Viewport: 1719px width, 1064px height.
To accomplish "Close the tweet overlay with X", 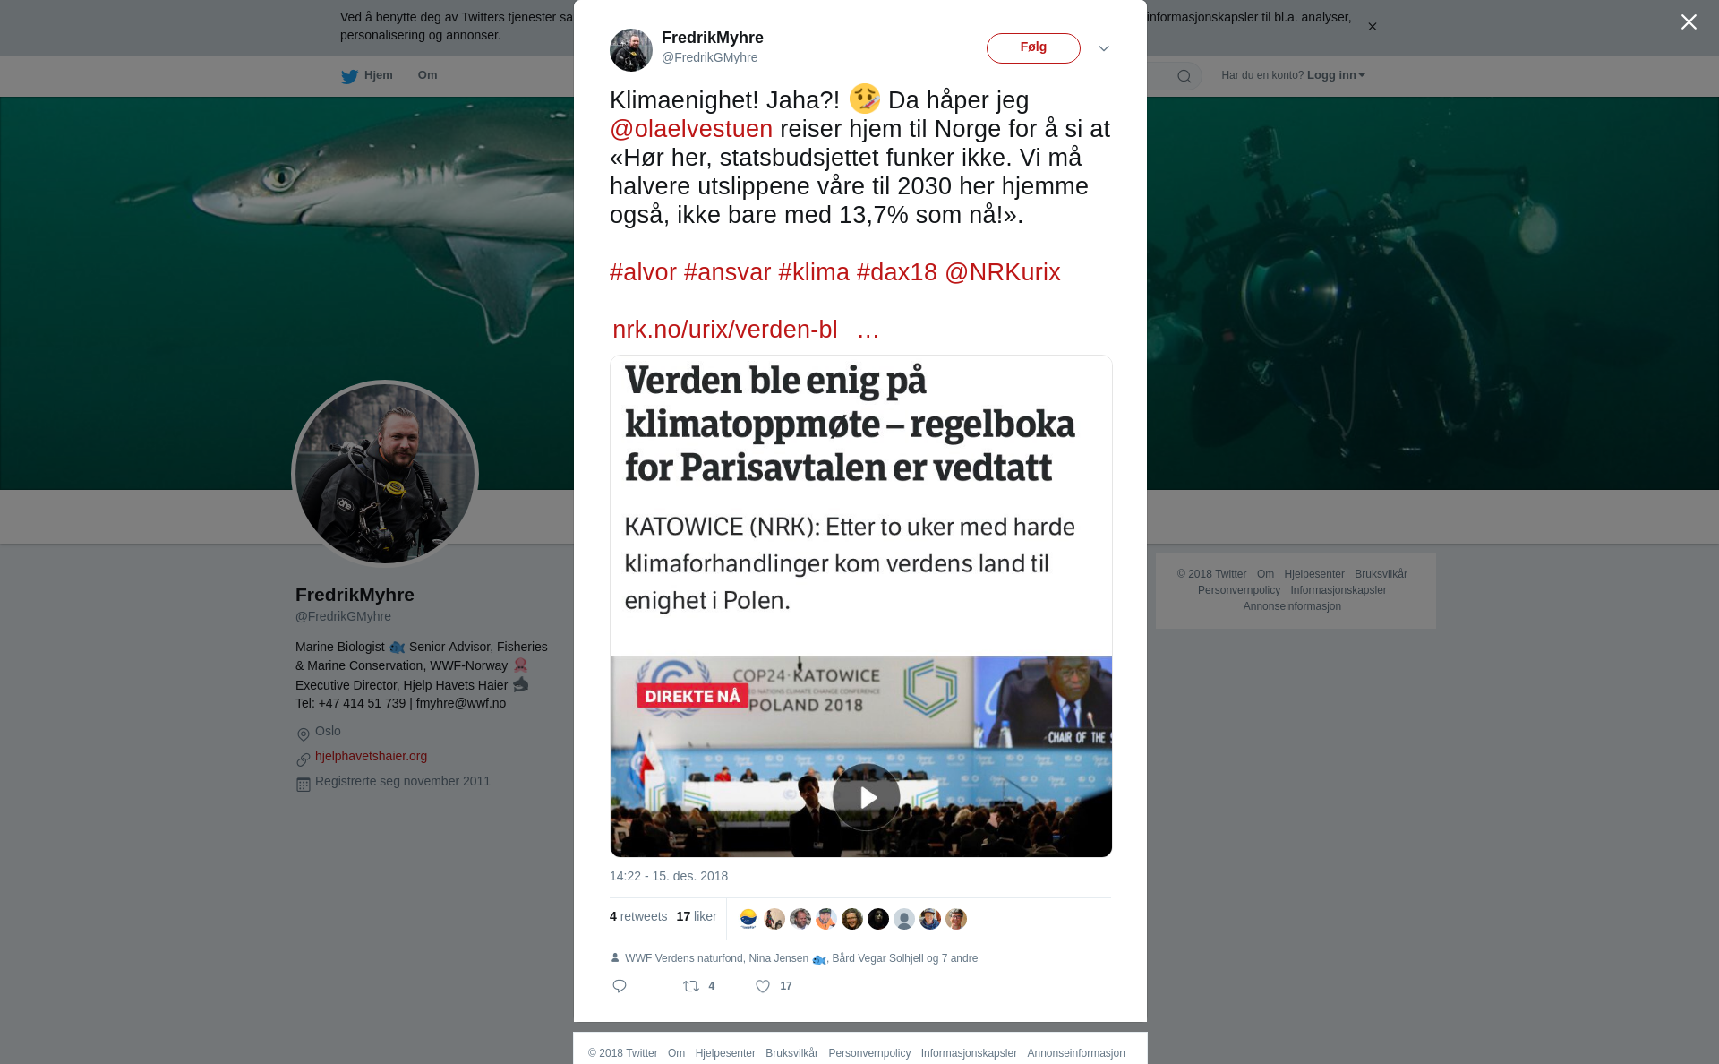I will click(1689, 22).
